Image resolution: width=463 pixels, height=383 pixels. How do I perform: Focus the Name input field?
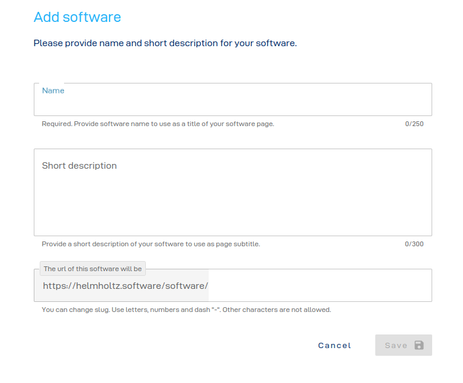click(x=232, y=104)
